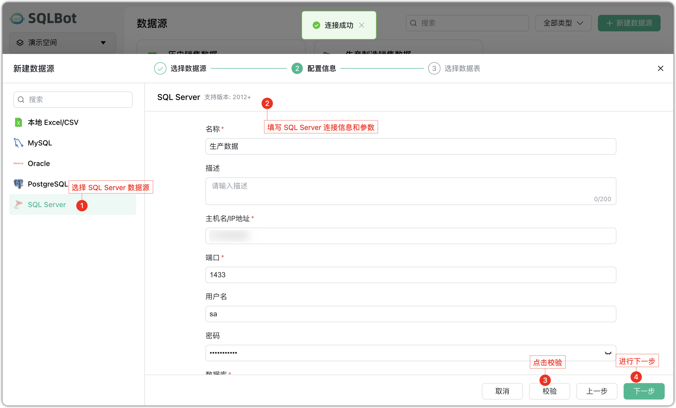Open the 演示空间 workspace dropdown
The height and width of the screenshot is (408, 676).
[x=104, y=43]
